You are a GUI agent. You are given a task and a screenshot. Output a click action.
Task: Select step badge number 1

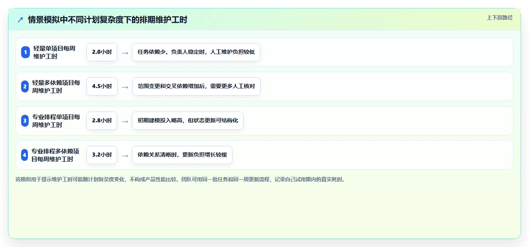click(26, 52)
